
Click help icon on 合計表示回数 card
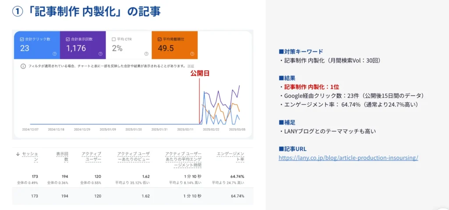point(100,54)
